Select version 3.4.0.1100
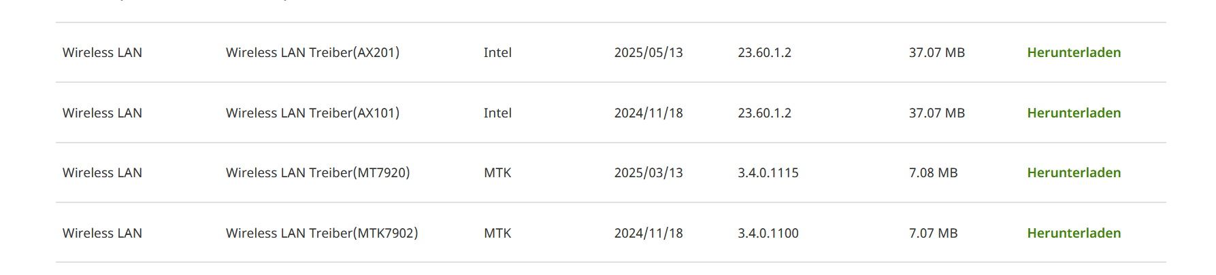The width and height of the screenshot is (1216, 275). click(x=768, y=233)
